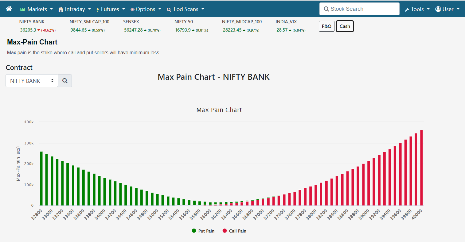Click the red bar at strike 40000

pyautogui.click(x=421, y=168)
